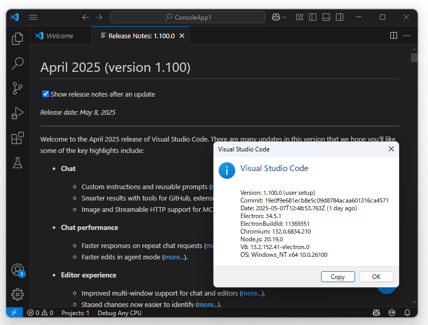Open the Explorer view in the activity bar
The width and height of the screenshot is (428, 325).
click(x=18, y=39)
